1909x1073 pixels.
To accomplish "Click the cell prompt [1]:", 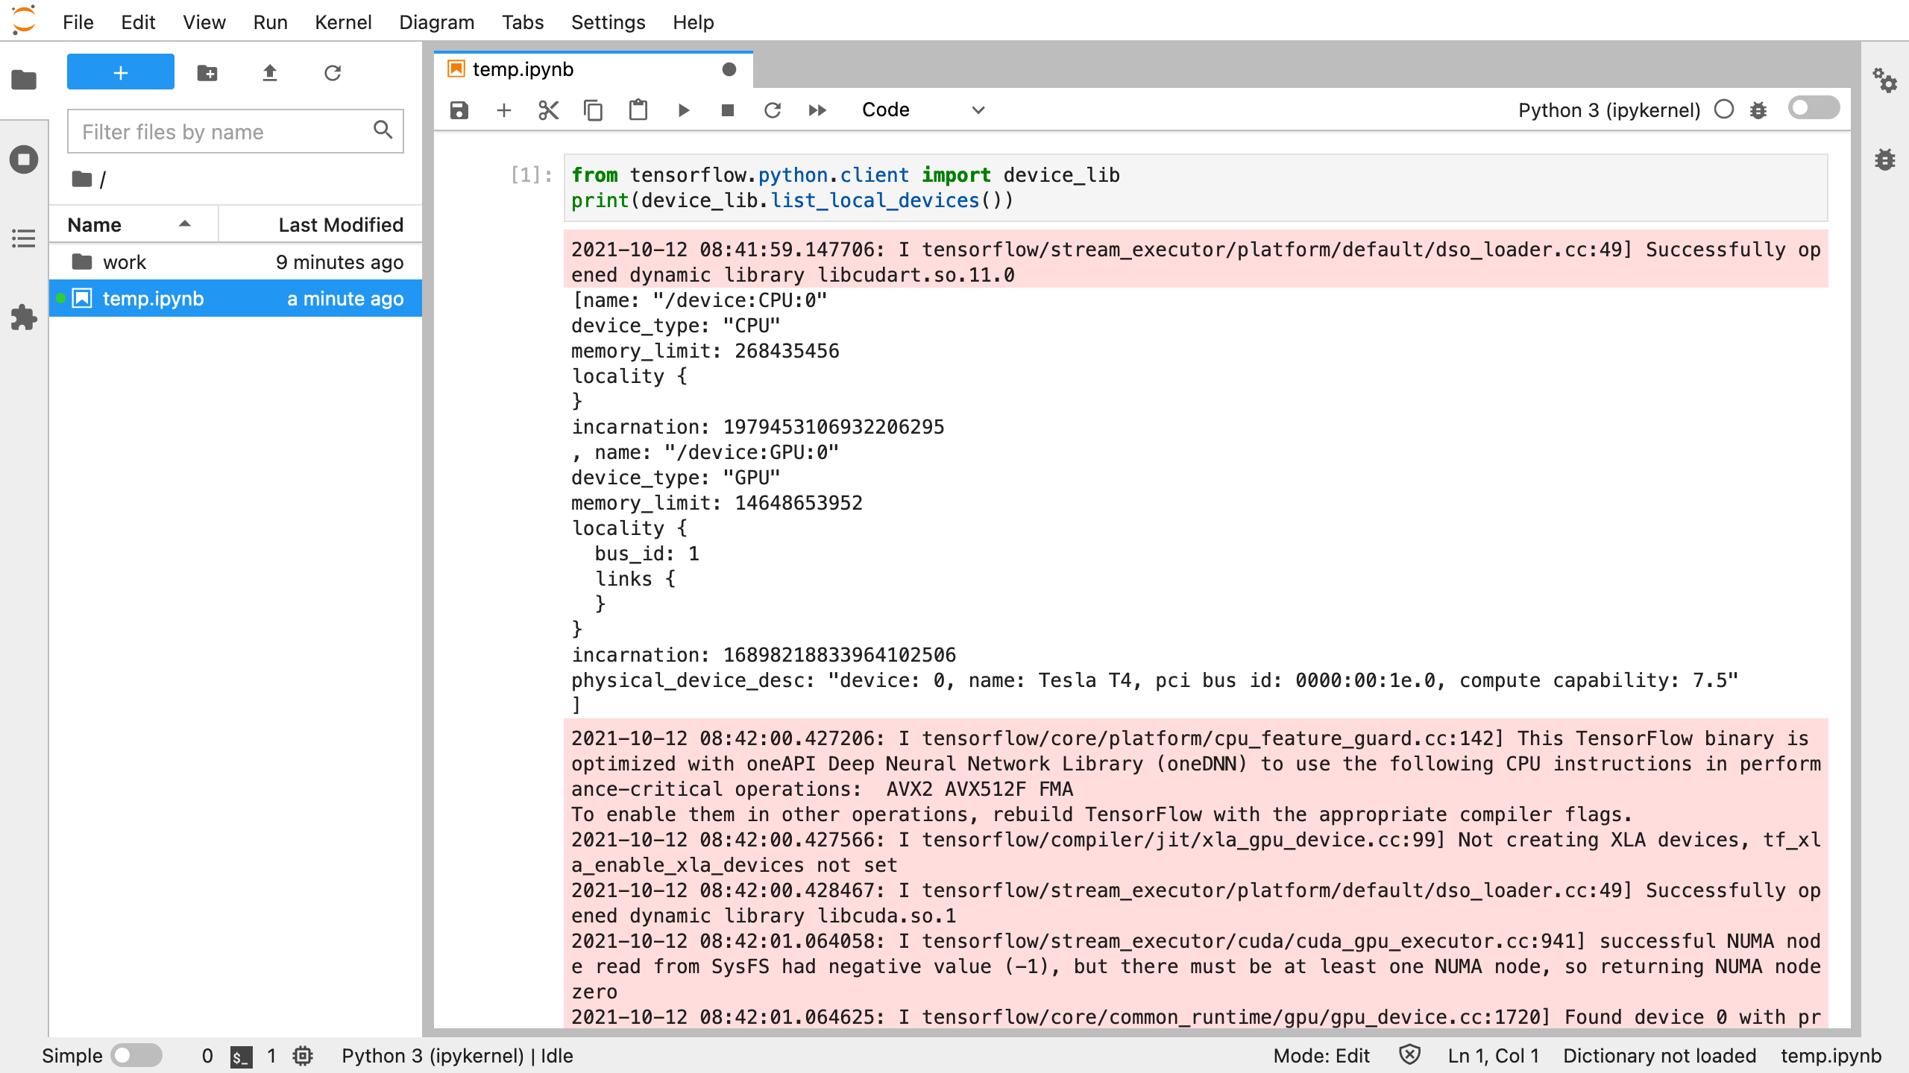I will coord(531,175).
